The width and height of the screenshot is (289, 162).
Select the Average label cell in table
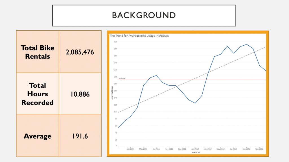[38, 136]
